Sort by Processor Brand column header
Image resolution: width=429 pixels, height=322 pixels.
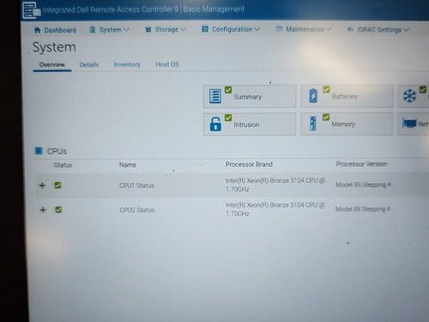[249, 164]
